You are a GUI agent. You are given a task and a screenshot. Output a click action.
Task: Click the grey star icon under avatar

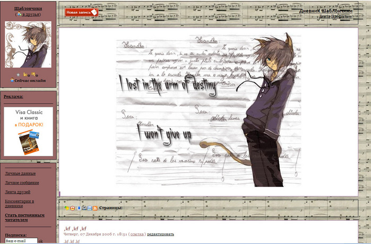pos(18,75)
